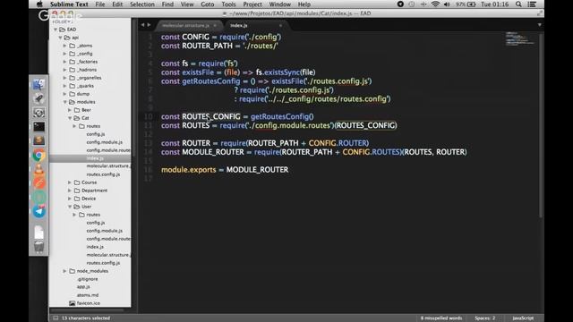Screen dimensions: 573x322
Task: Click the editor vertical scrollbar
Action: pyautogui.click(x=541, y=125)
